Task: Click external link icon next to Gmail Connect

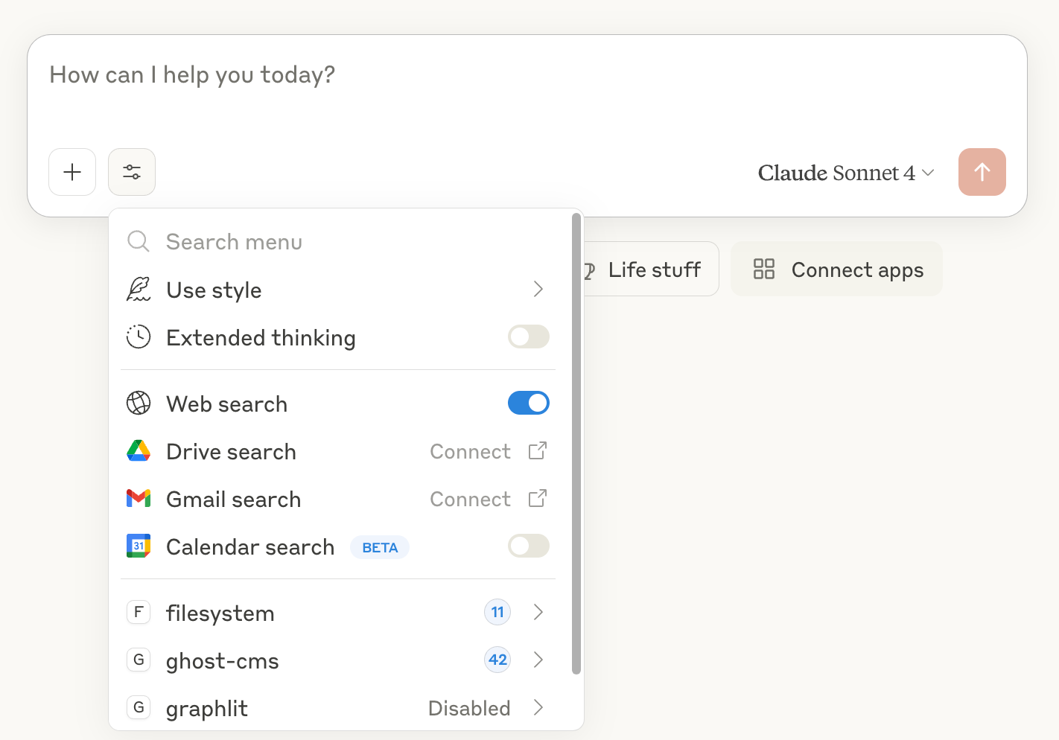Action: tap(538, 498)
